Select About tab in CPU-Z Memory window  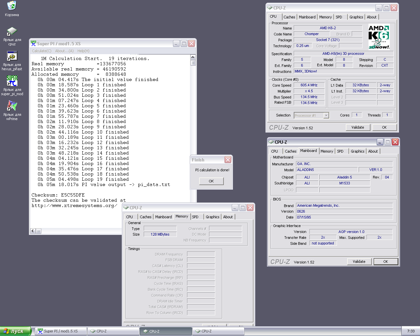point(228,217)
